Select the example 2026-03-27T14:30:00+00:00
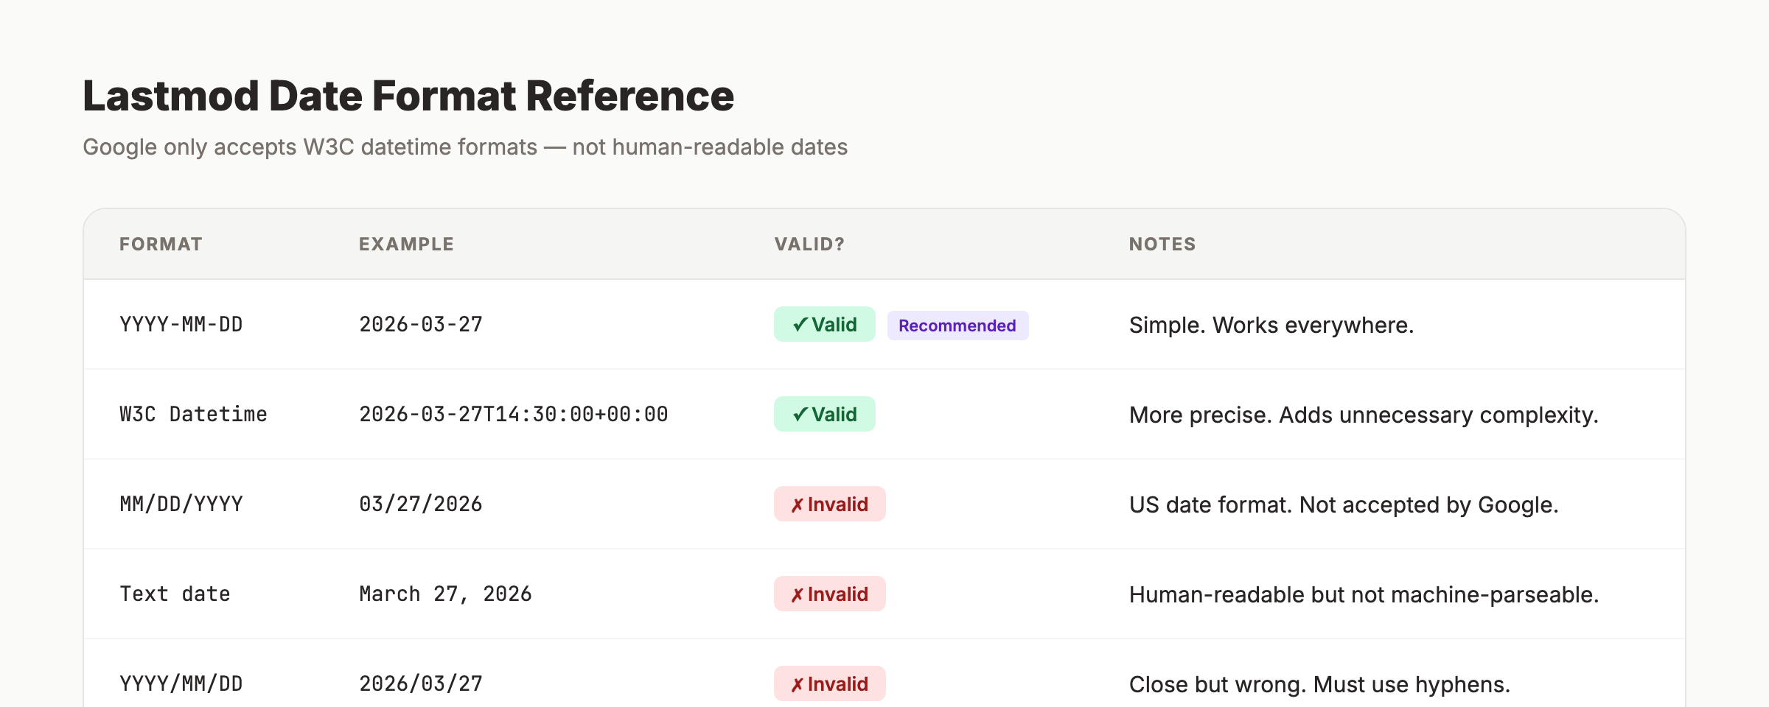The image size is (1769, 707). click(513, 414)
